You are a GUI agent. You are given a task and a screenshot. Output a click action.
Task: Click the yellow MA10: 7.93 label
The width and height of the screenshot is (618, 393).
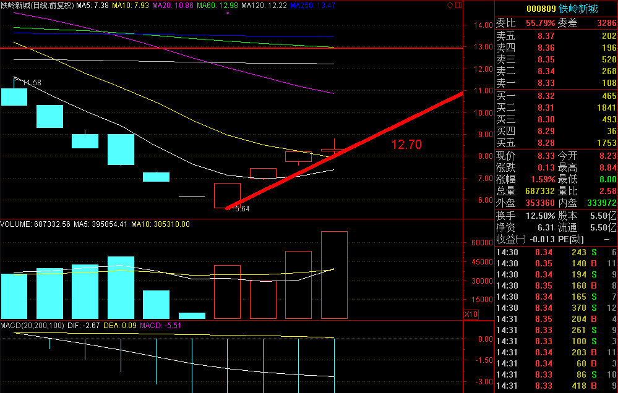[x=131, y=5]
